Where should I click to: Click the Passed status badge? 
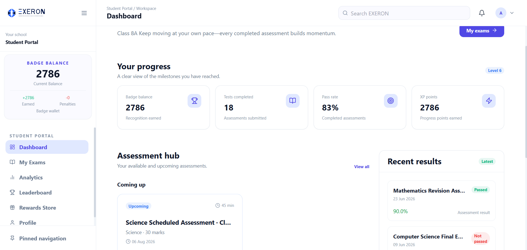click(x=481, y=190)
